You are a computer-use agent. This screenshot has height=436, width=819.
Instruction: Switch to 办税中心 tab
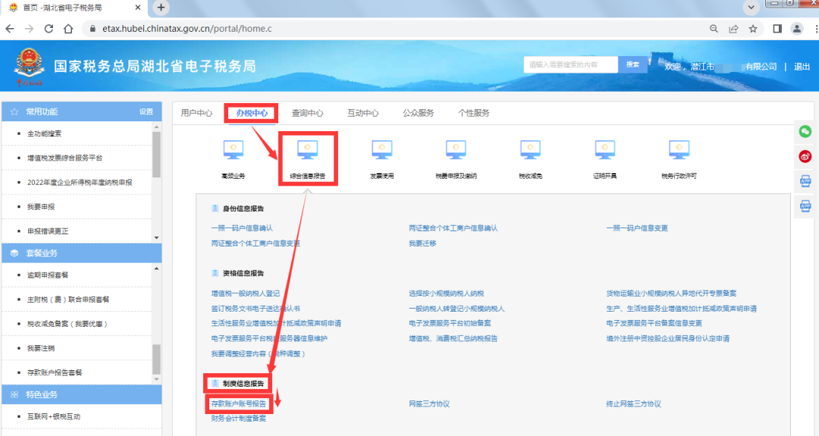[x=252, y=113]
